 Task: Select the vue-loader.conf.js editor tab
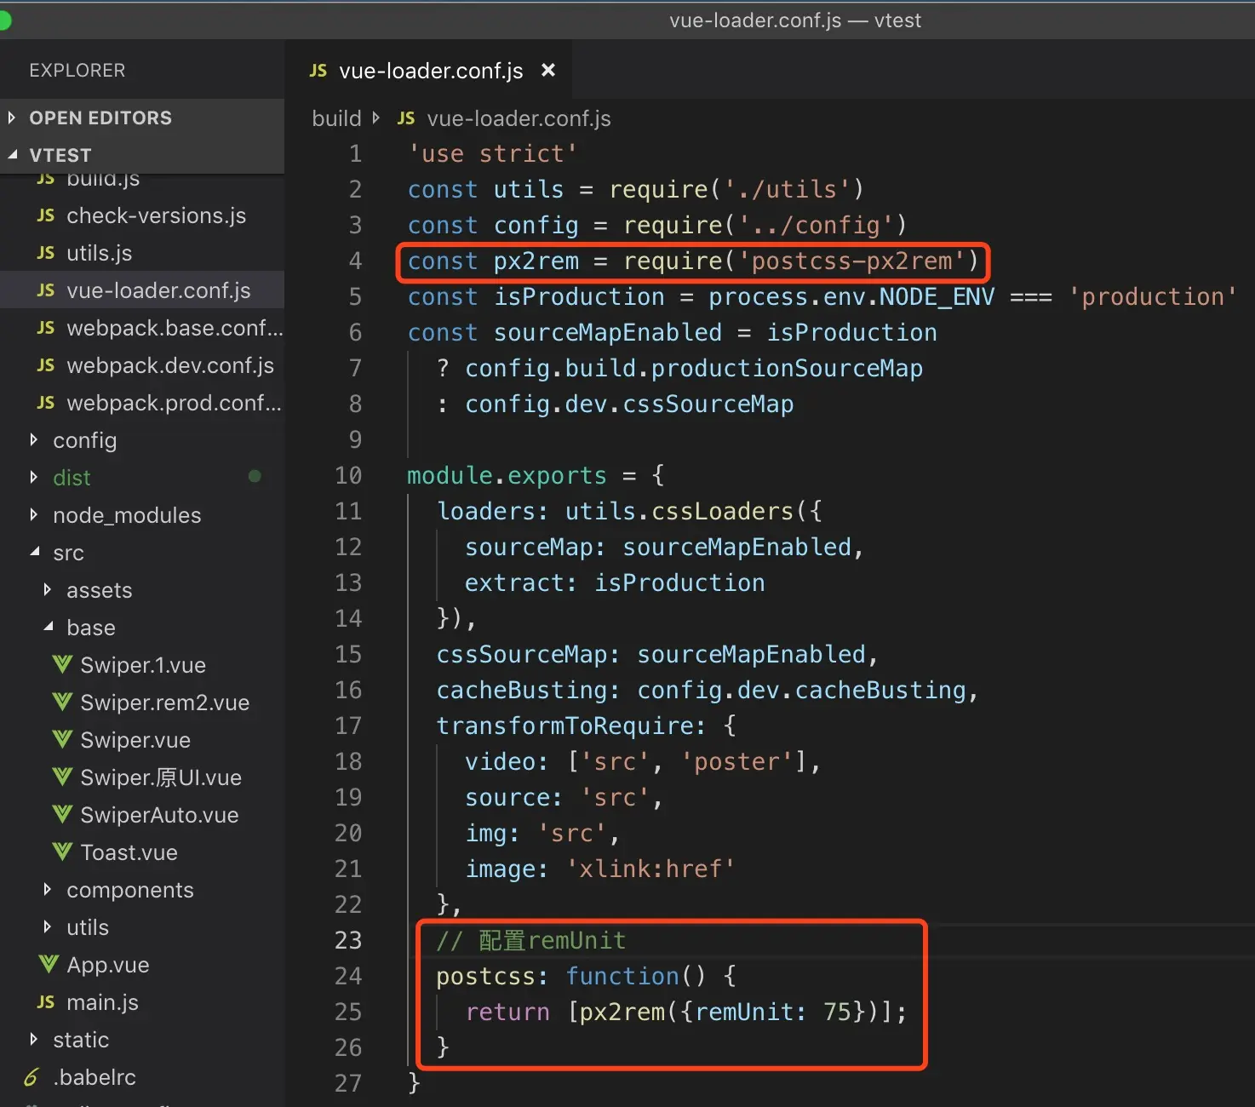pos(430,71)
